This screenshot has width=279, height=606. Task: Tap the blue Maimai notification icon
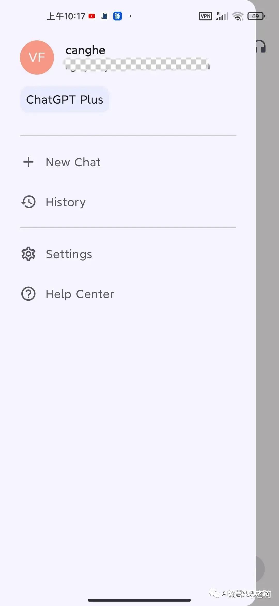(118, 16)
